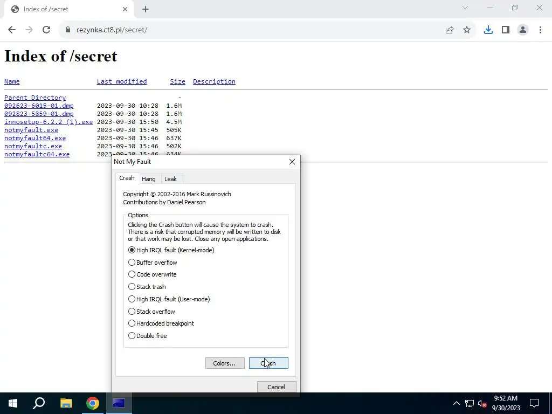Image resolution: width=552 pixels, height=414 pixels.
Task: Switch to the Crash tab
Action: [x=127, y=178]
